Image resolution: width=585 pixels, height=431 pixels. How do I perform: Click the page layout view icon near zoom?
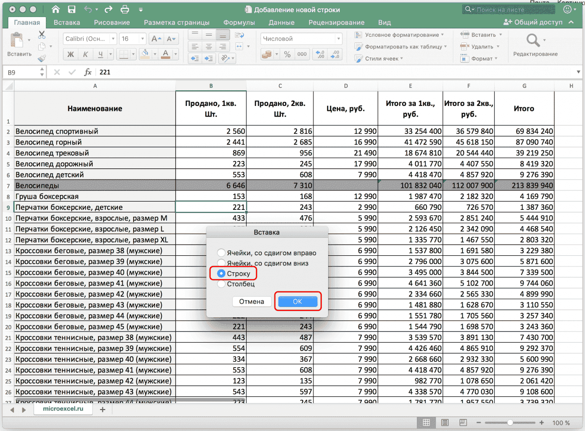click(x=445, y=423)
